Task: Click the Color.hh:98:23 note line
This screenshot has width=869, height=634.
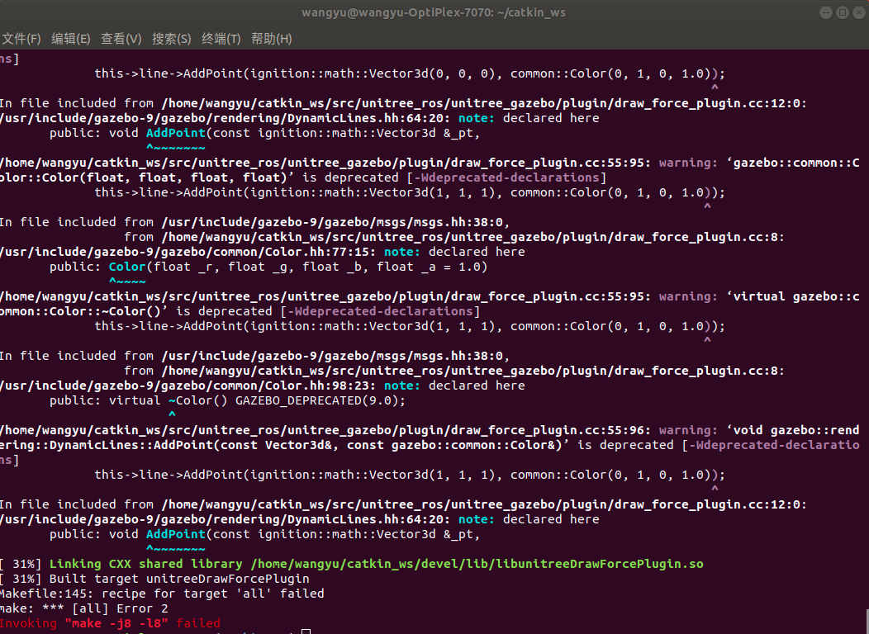Action: coord(262,386)
